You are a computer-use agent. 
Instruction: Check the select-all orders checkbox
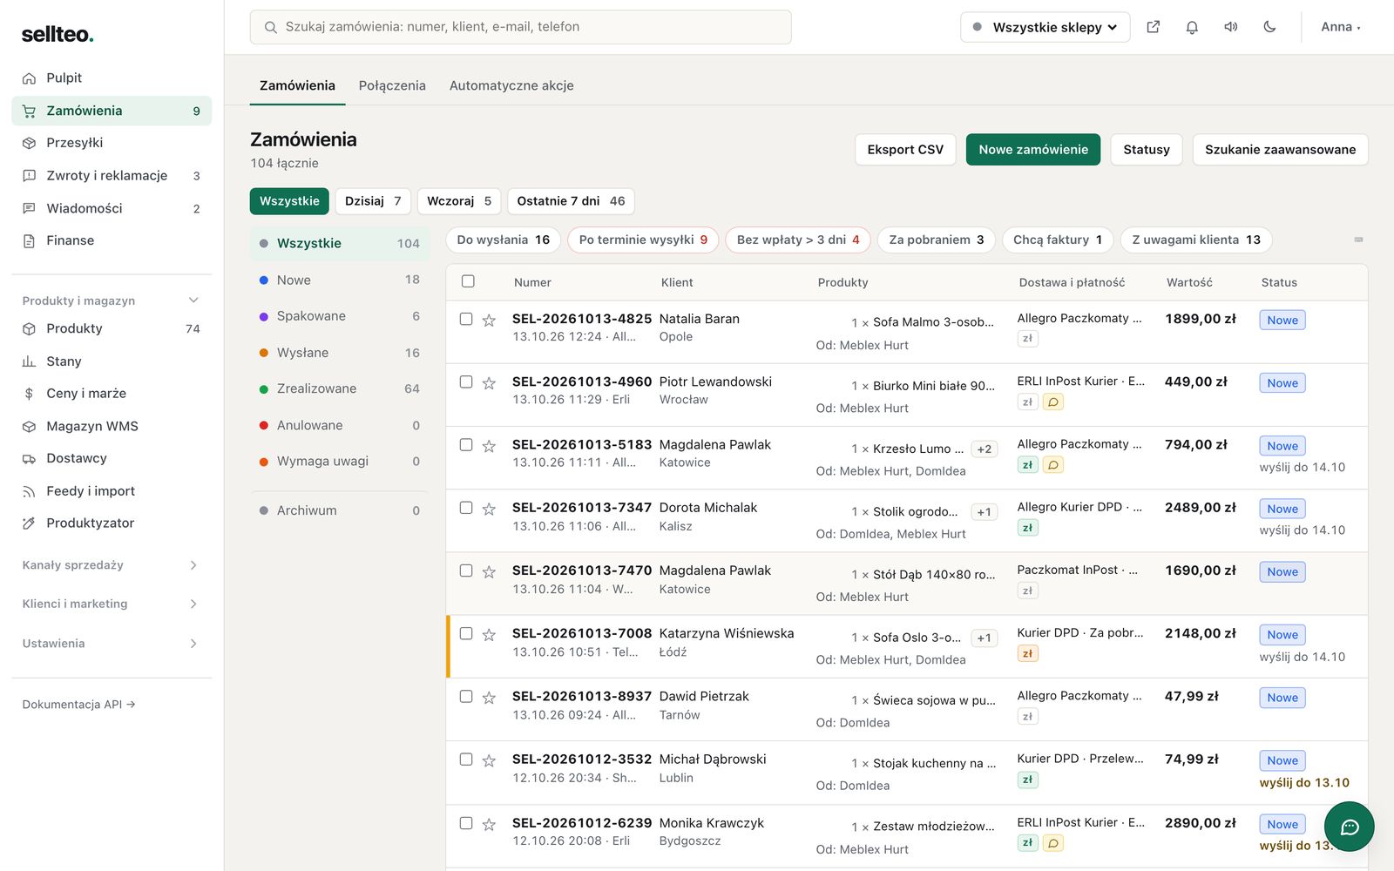pos(468,281)
